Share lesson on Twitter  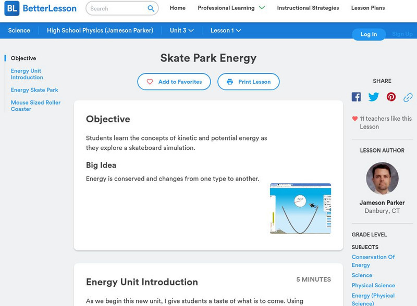click(x=373, y=97)
